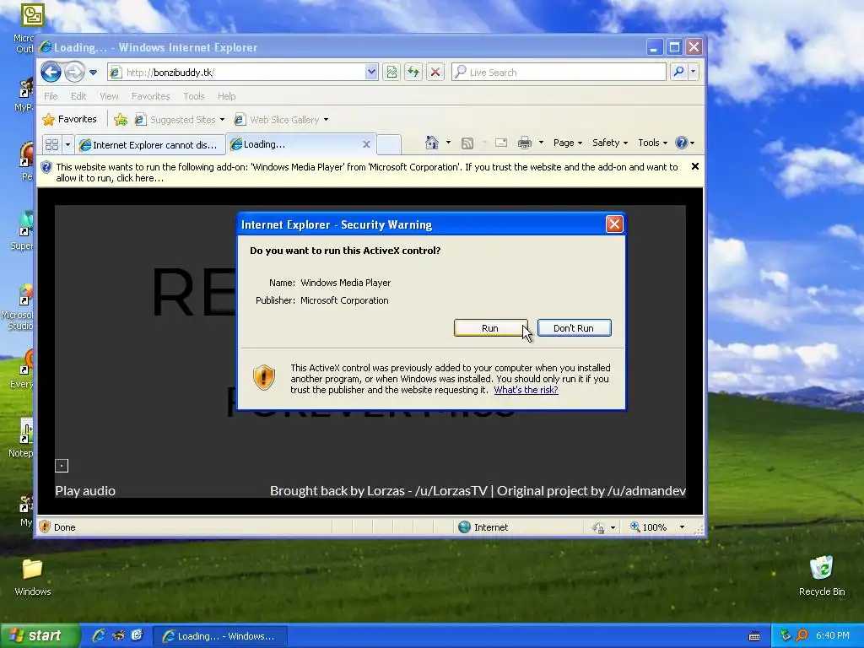864x648 pixels.
Task: Click the RSS Feeds icon
Action: 467,143
